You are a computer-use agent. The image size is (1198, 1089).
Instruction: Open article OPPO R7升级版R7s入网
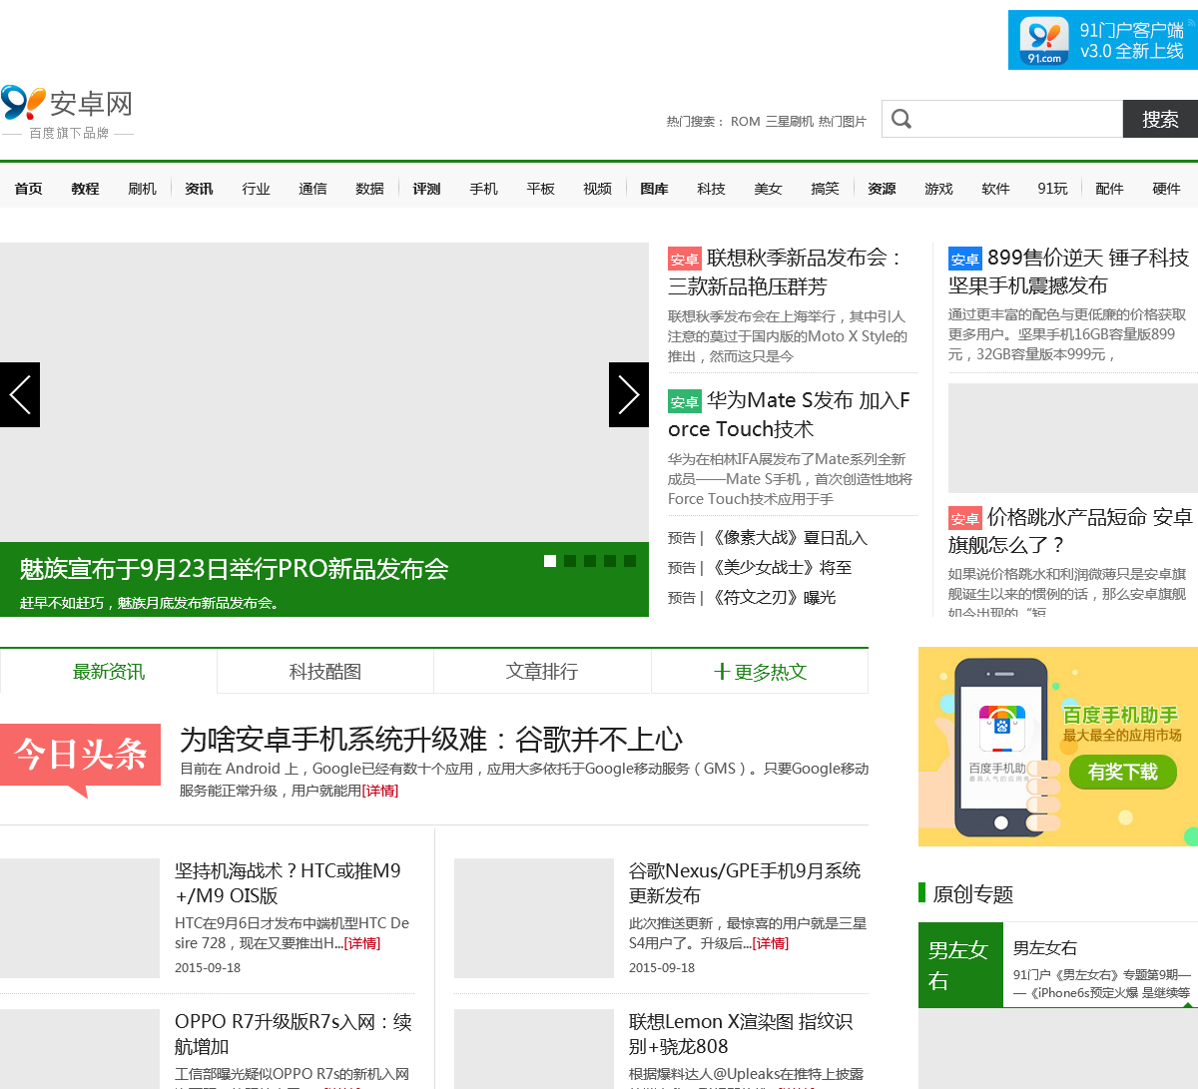[x=294, y=1034]
